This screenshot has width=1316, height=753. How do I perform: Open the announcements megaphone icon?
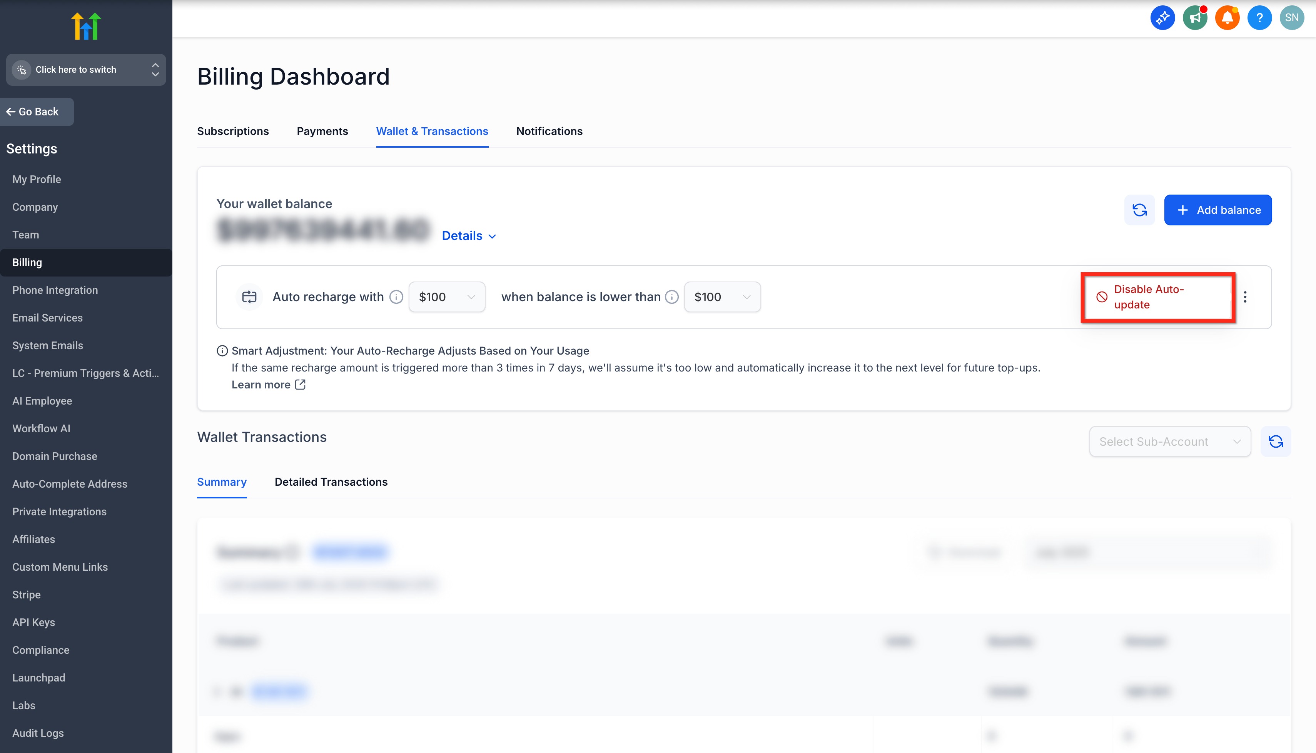pos(1194,18)
